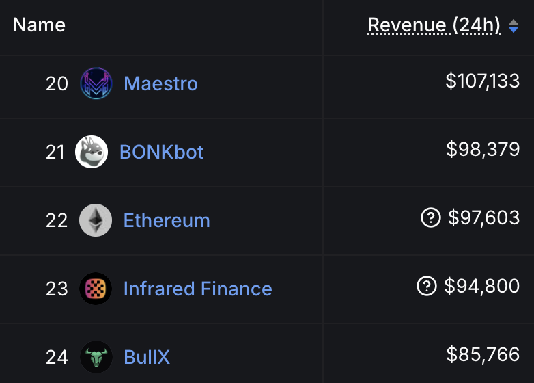
Task: Sort by the Revenue (24h) column header
Action: (x=434, y=25)
